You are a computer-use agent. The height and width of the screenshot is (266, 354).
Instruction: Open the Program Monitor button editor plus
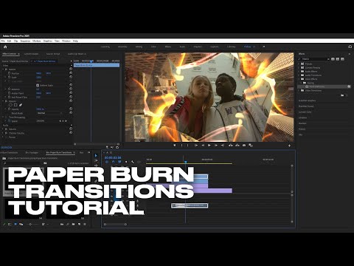pyautogui.click(x=289, y=146)
